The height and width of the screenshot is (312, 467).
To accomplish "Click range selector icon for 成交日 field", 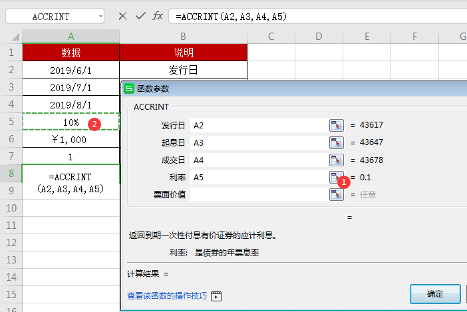I will [337, 160].
